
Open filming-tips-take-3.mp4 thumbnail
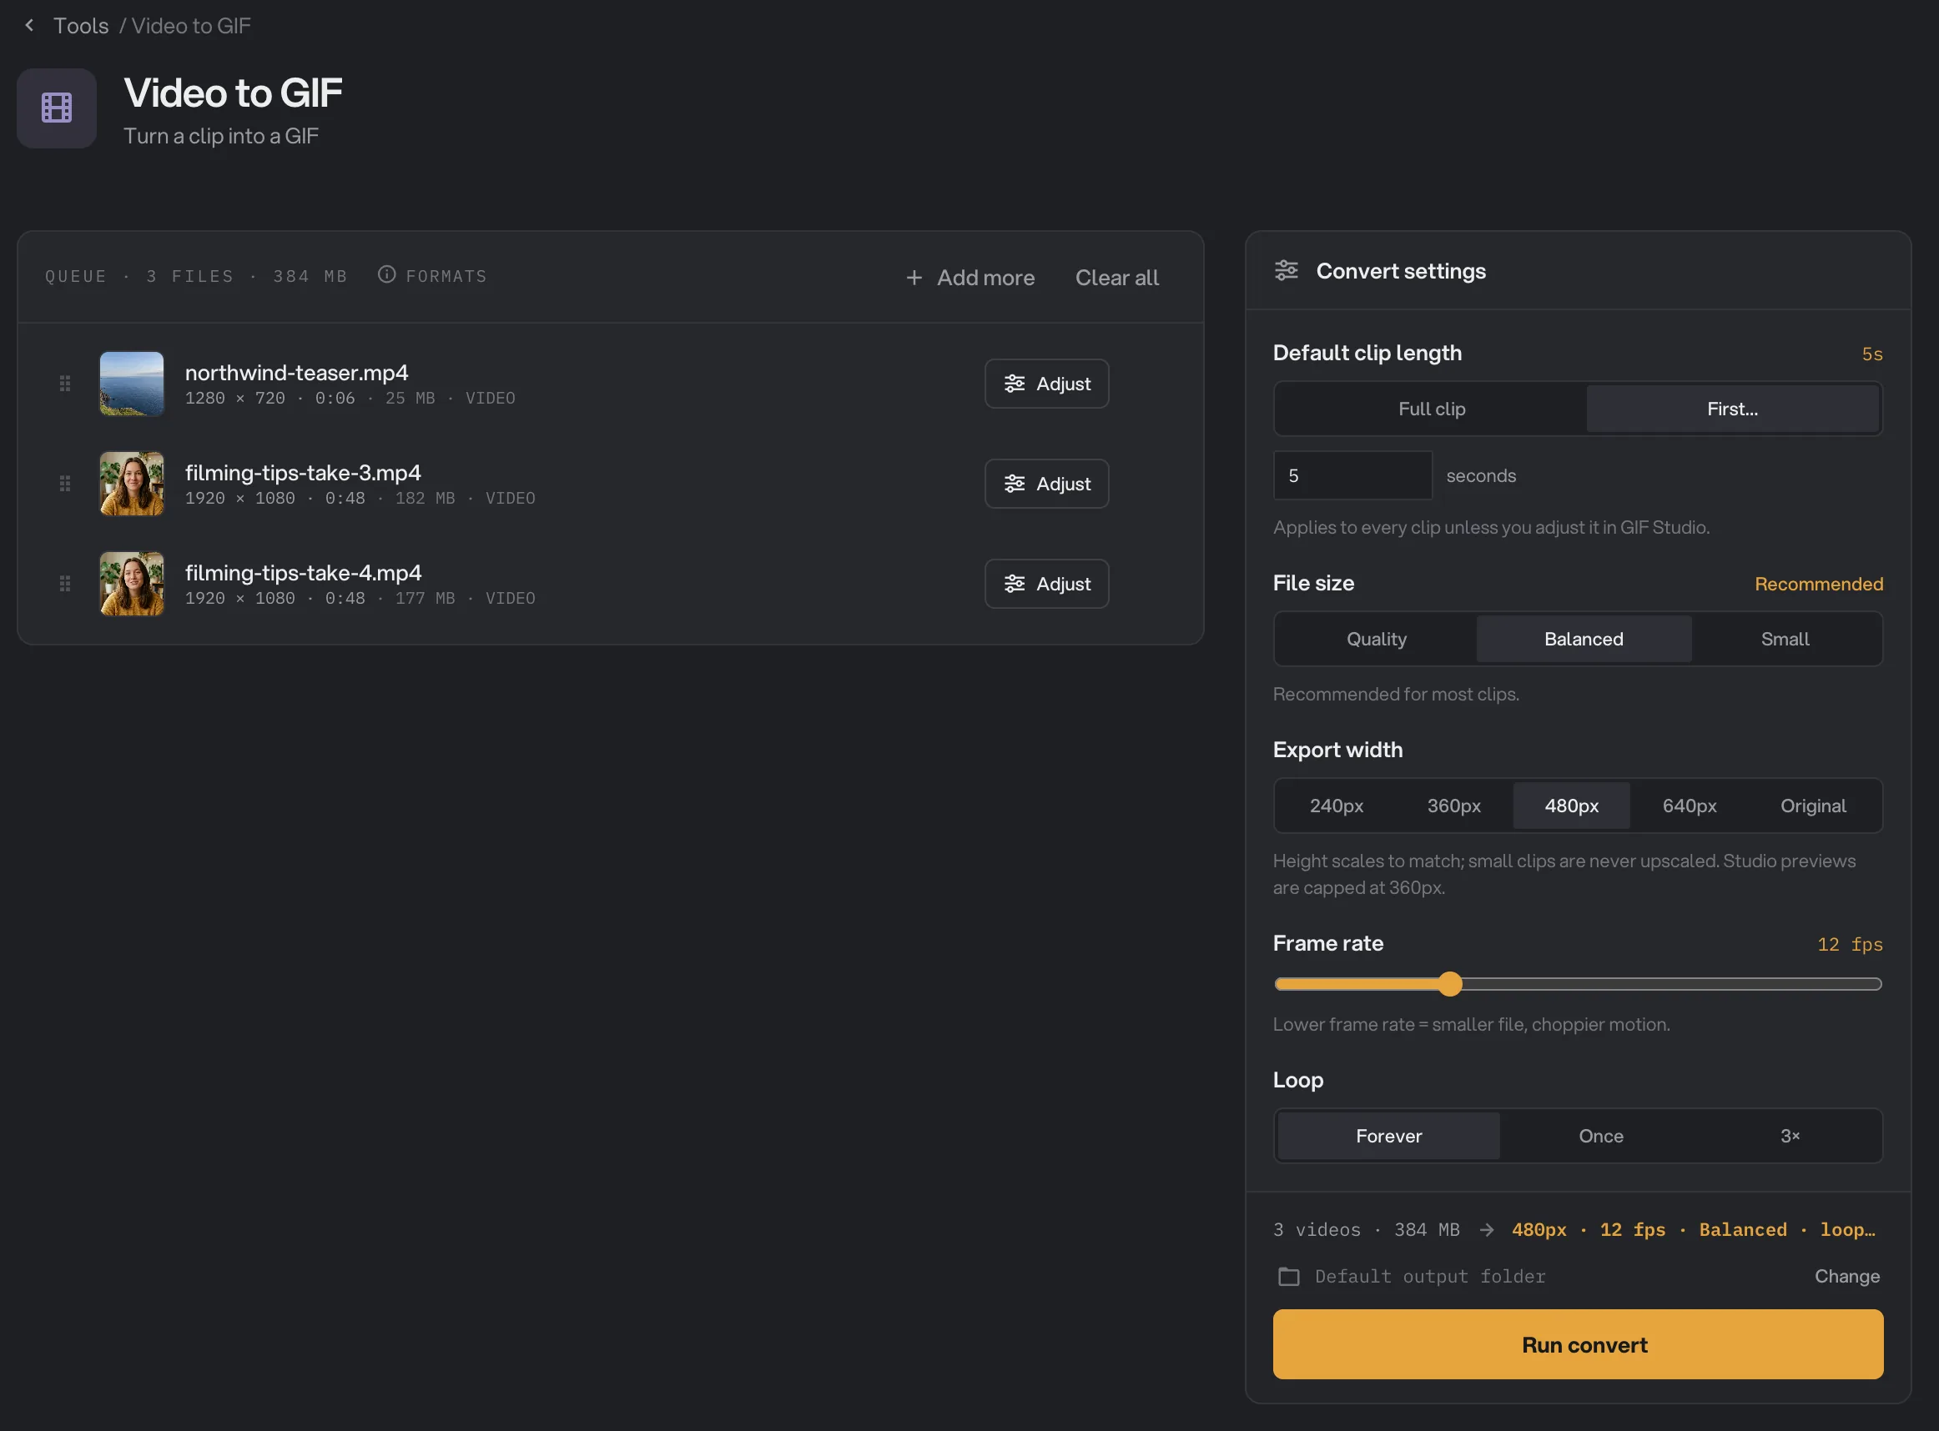click(132, 484)
